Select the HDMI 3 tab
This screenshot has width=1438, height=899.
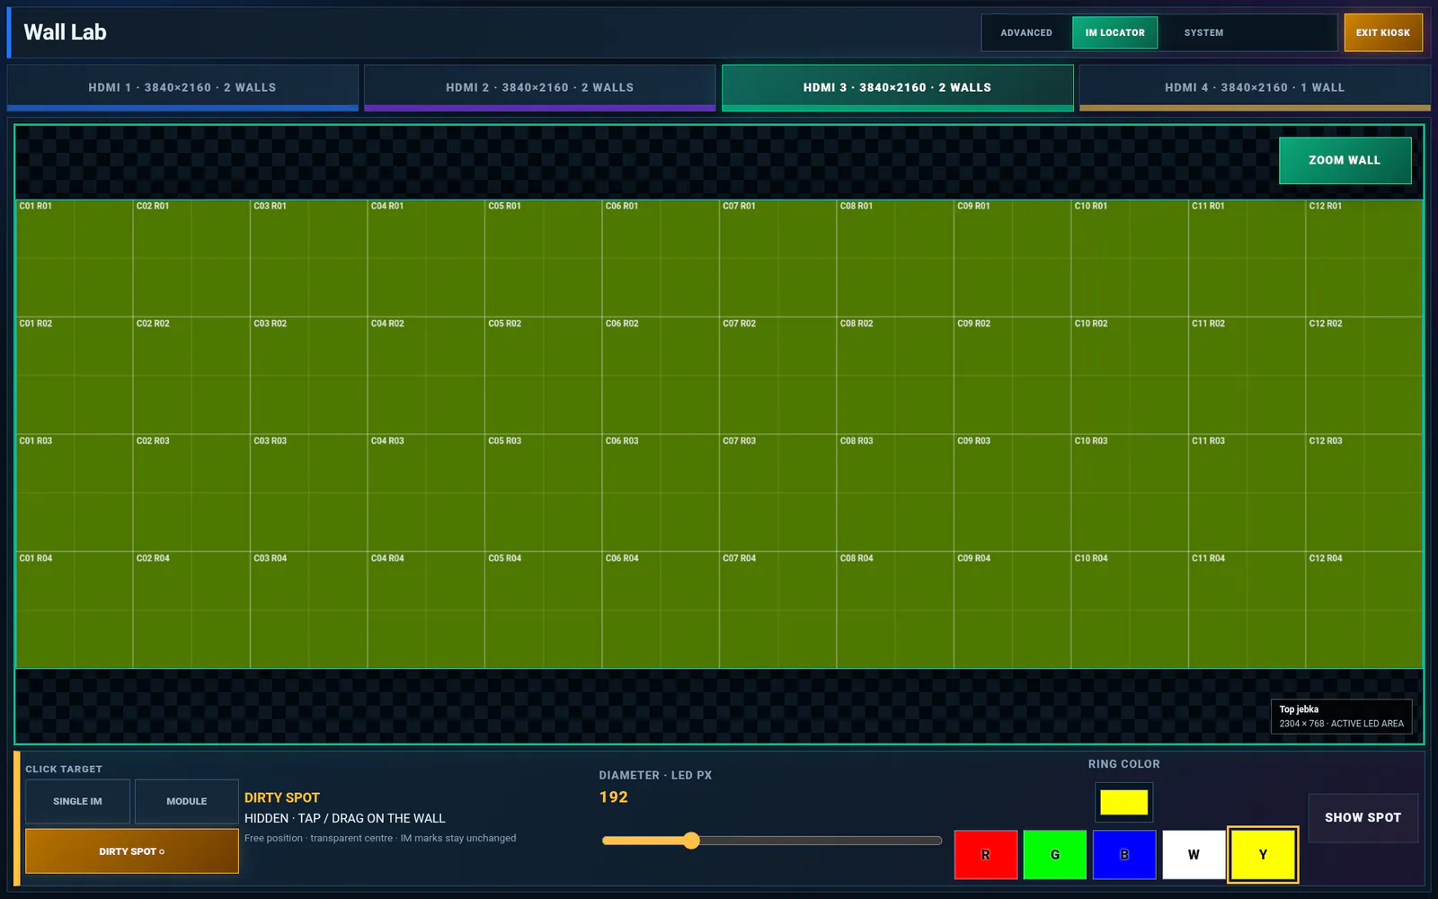898,87
